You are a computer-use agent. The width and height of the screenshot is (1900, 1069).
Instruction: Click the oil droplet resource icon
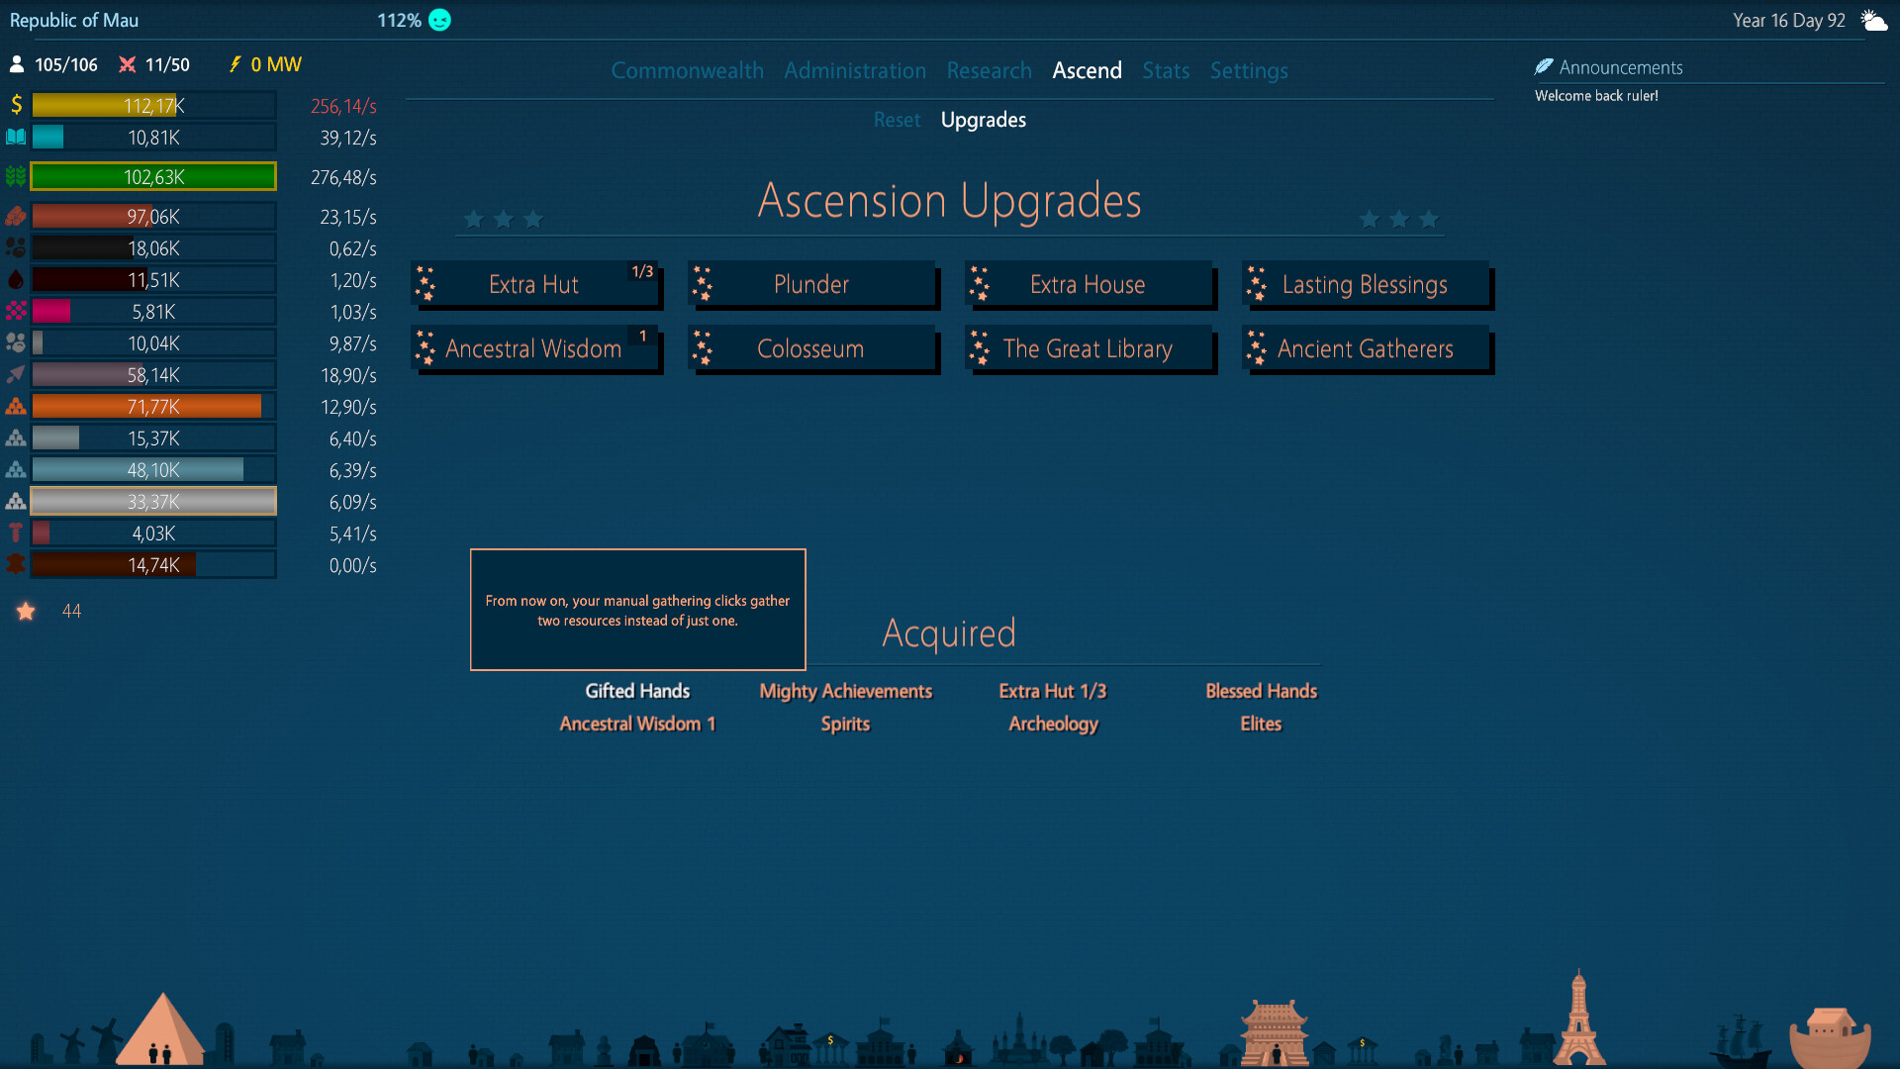tap(16, 279)
